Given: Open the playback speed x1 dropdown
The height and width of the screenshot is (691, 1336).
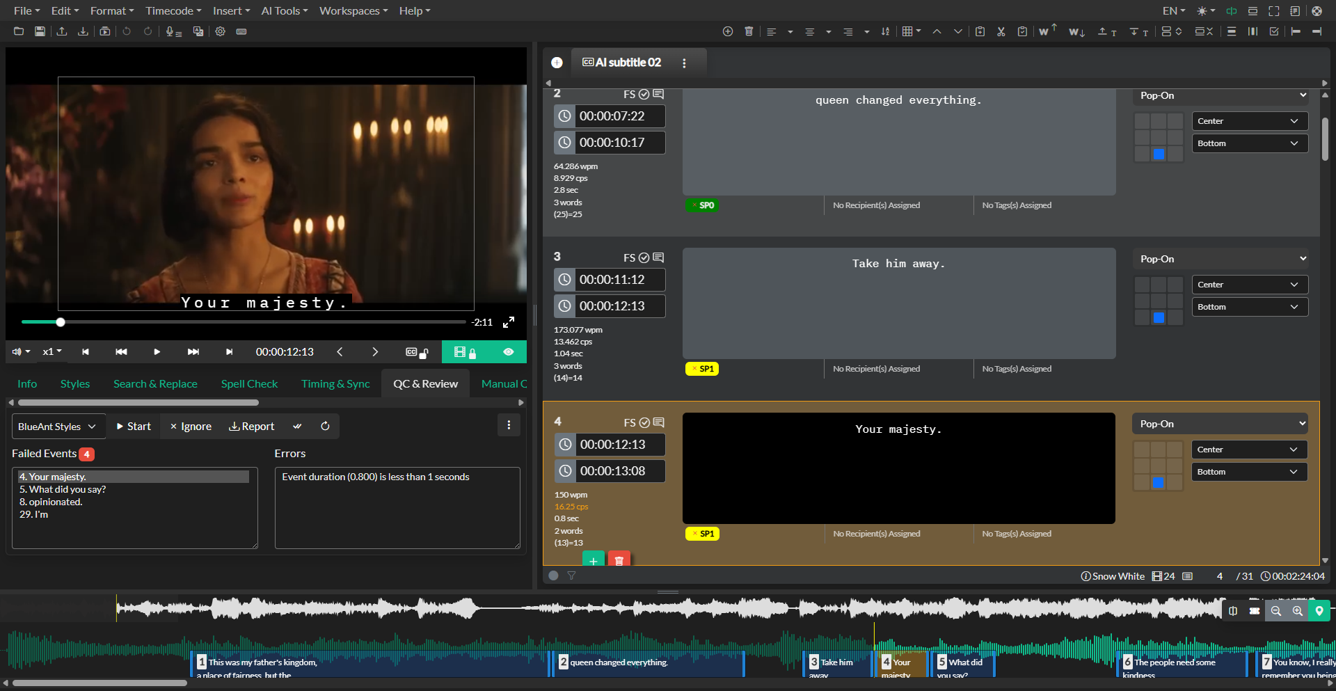Looking at the screenshot, I should coord(52,352).
